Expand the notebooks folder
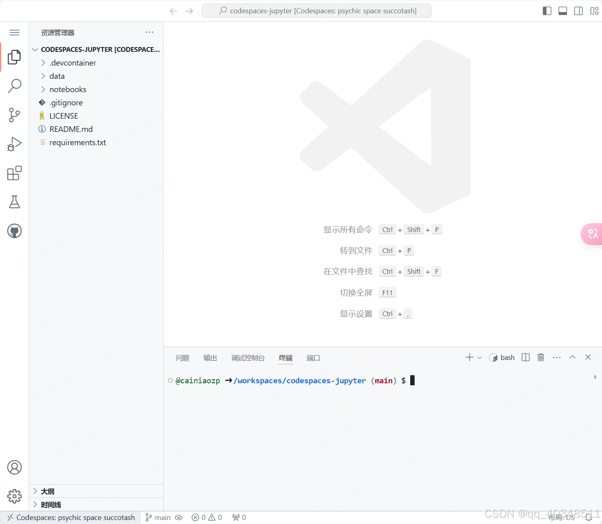Screen dimensions: 602x524 click(x=96, y=89)
